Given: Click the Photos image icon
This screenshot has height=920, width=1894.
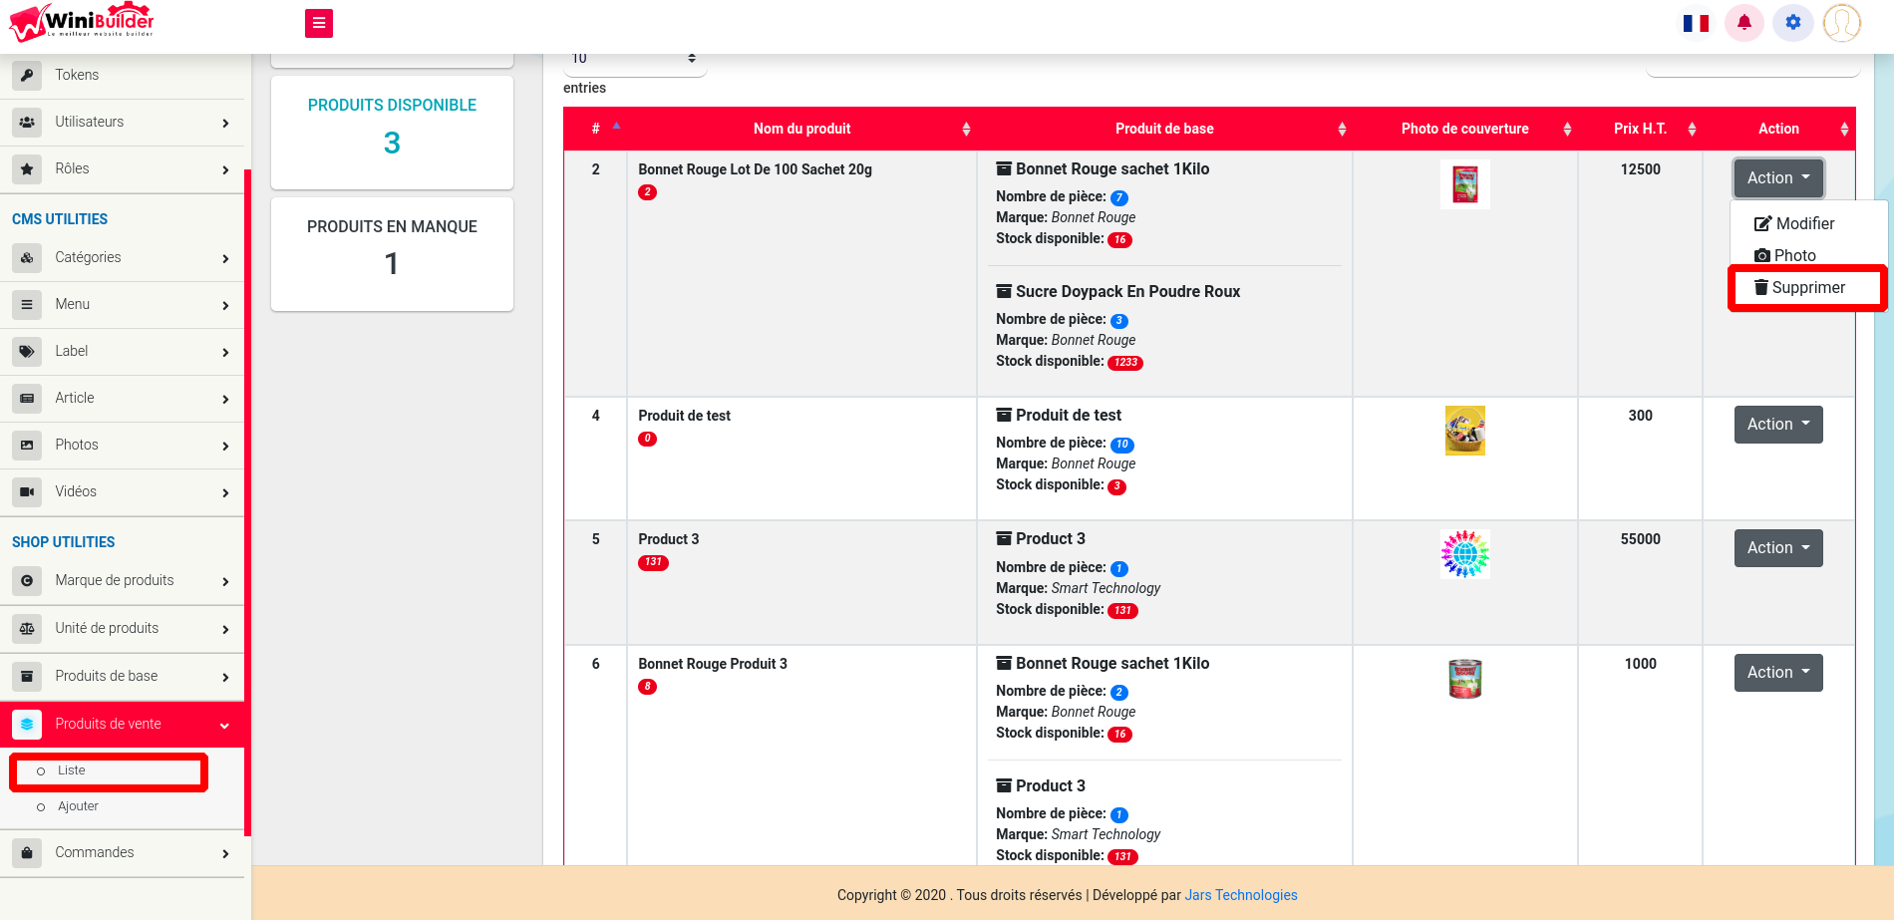Looking at the screenshot, I should (27, 445).
